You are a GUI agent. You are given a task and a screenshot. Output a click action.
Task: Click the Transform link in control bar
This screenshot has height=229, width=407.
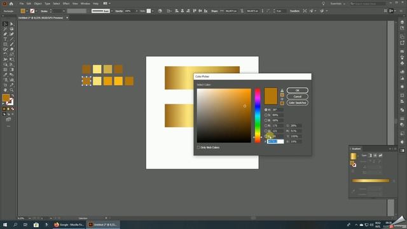(294, 11)
